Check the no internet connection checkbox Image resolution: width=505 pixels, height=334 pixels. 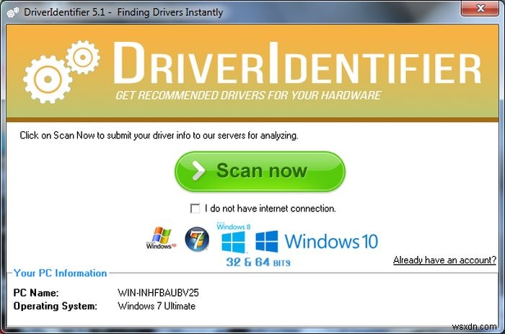point(195,208)
